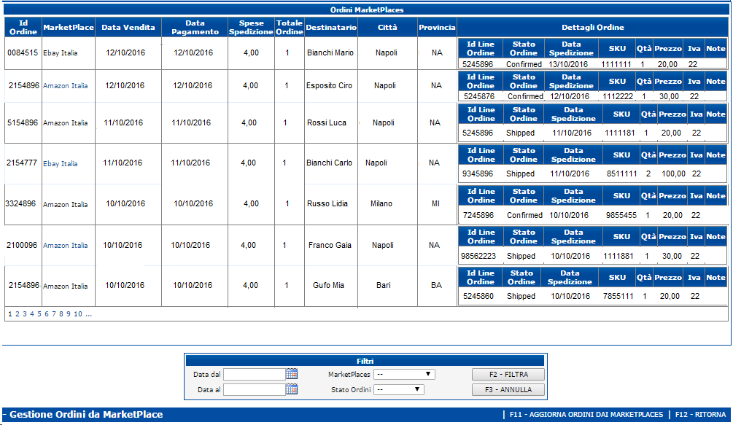The width and height of the screenshot is (733, 425).
Task: Select price 100,00 cell
Action: click(x=674, y=173)
